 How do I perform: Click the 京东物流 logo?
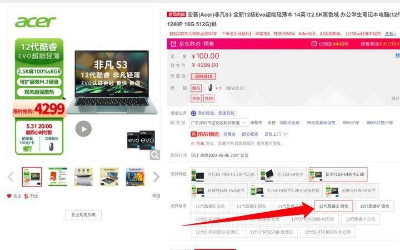205,134
